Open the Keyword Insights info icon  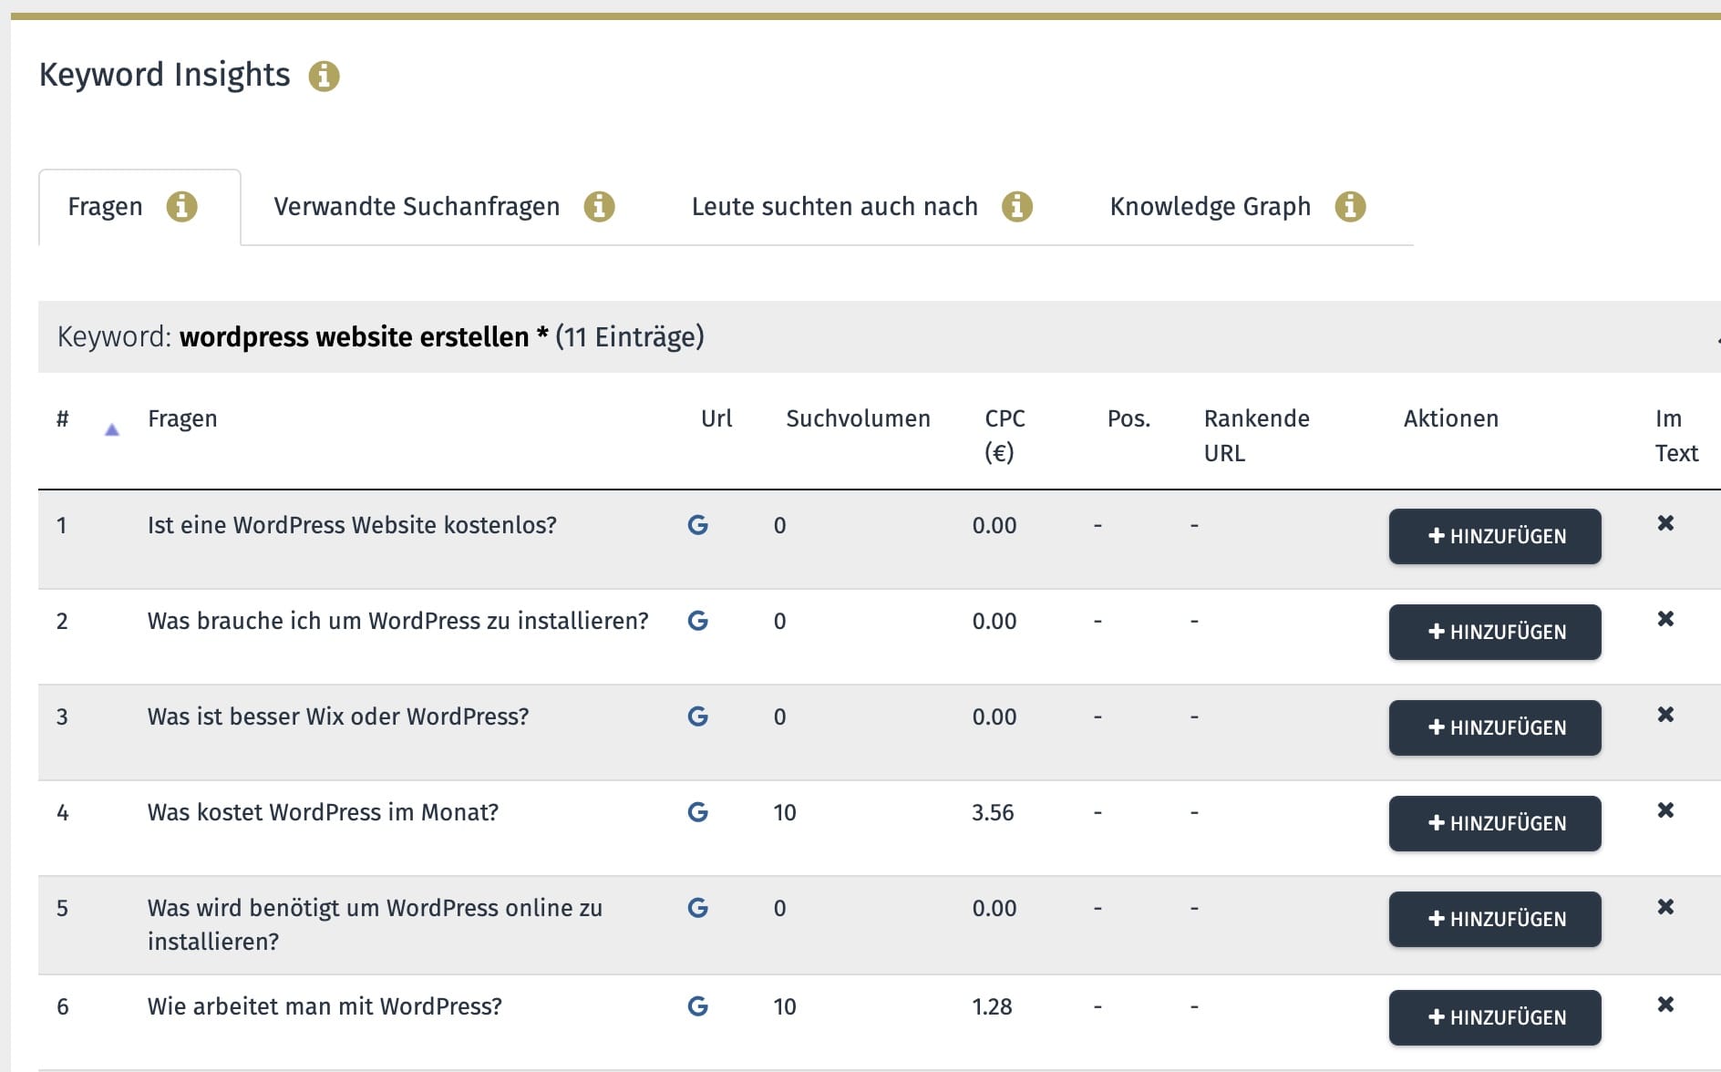pyautogui.click(x=324, y=76)
